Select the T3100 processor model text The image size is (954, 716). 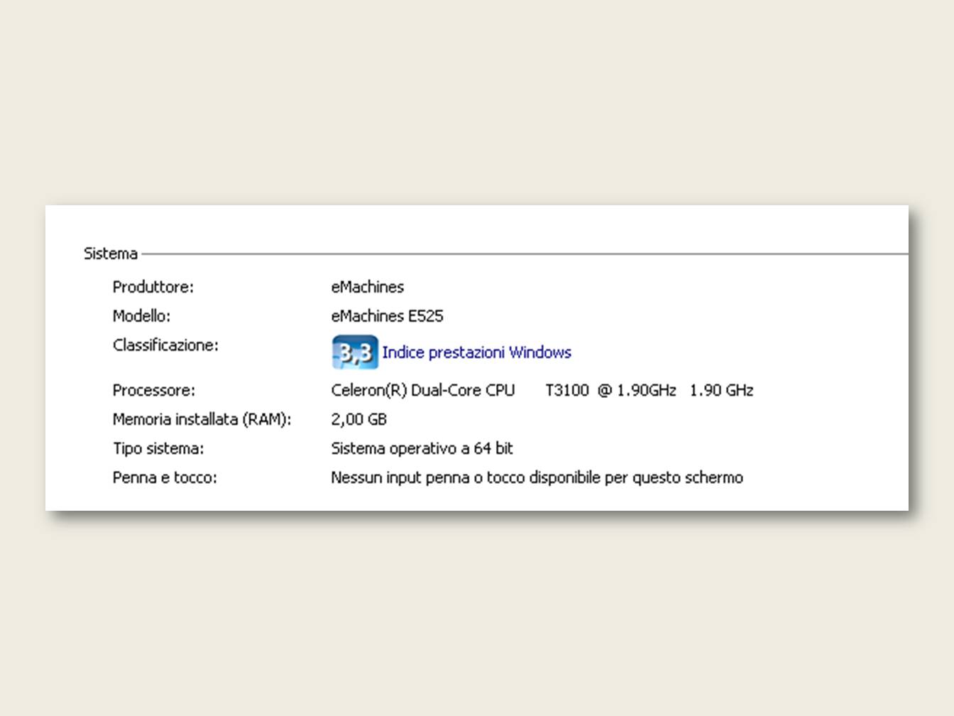566,391
